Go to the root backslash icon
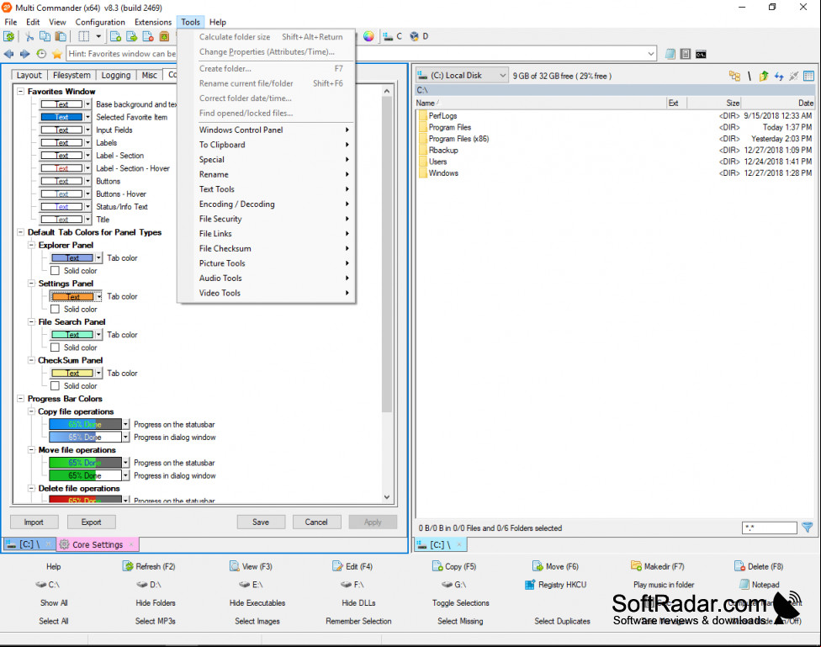This screenshot has height=647, width=821. [749, 76]
